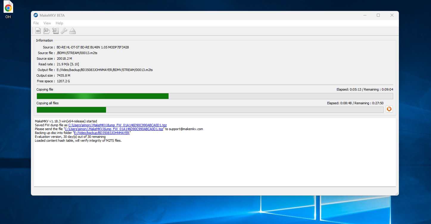Open the View menu
Image resolution: width=431 pixels, height=224 pixels.
pyautogui.click(x=47, y=23)
